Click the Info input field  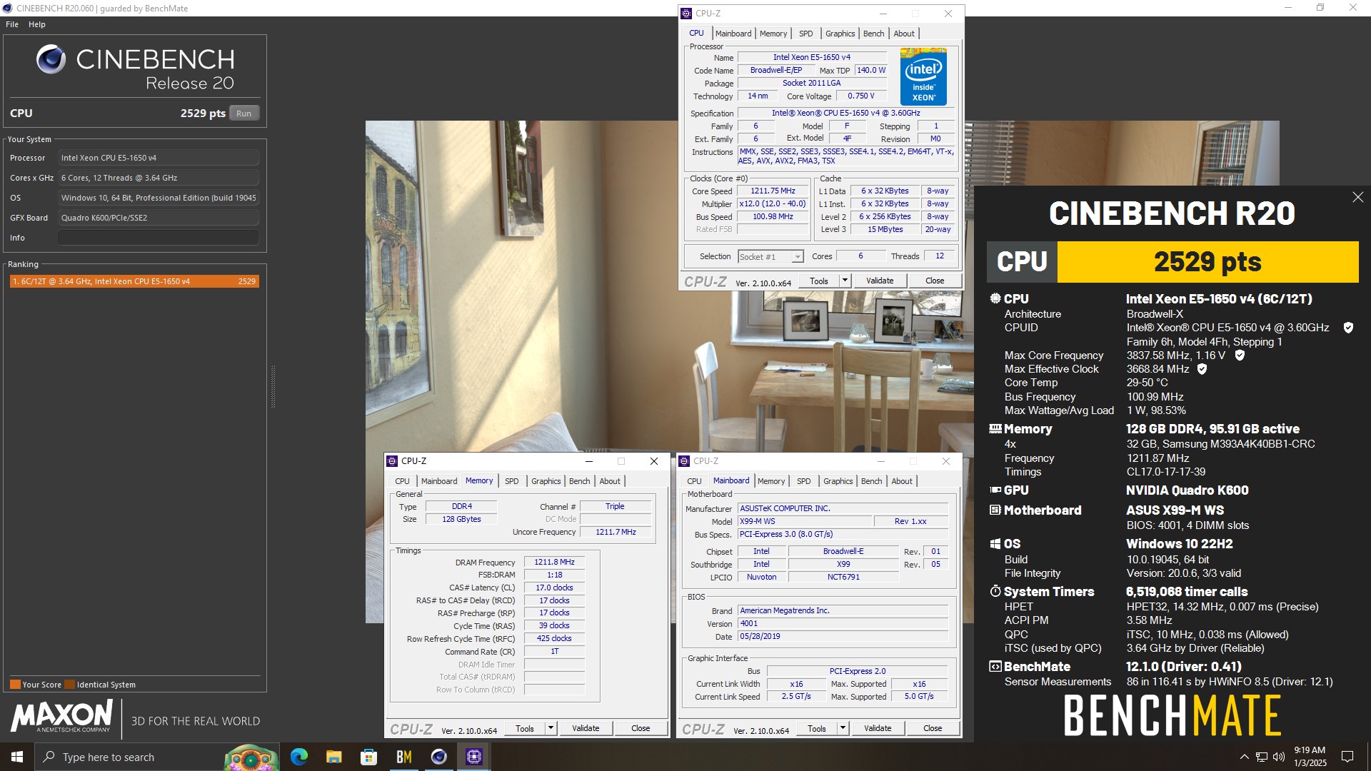click(x=159, y=238)
